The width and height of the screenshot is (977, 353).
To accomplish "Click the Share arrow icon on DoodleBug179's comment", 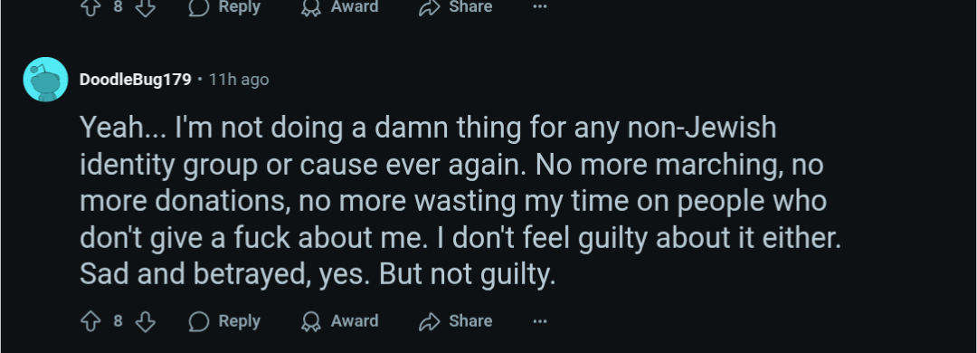I will point(430,321).
